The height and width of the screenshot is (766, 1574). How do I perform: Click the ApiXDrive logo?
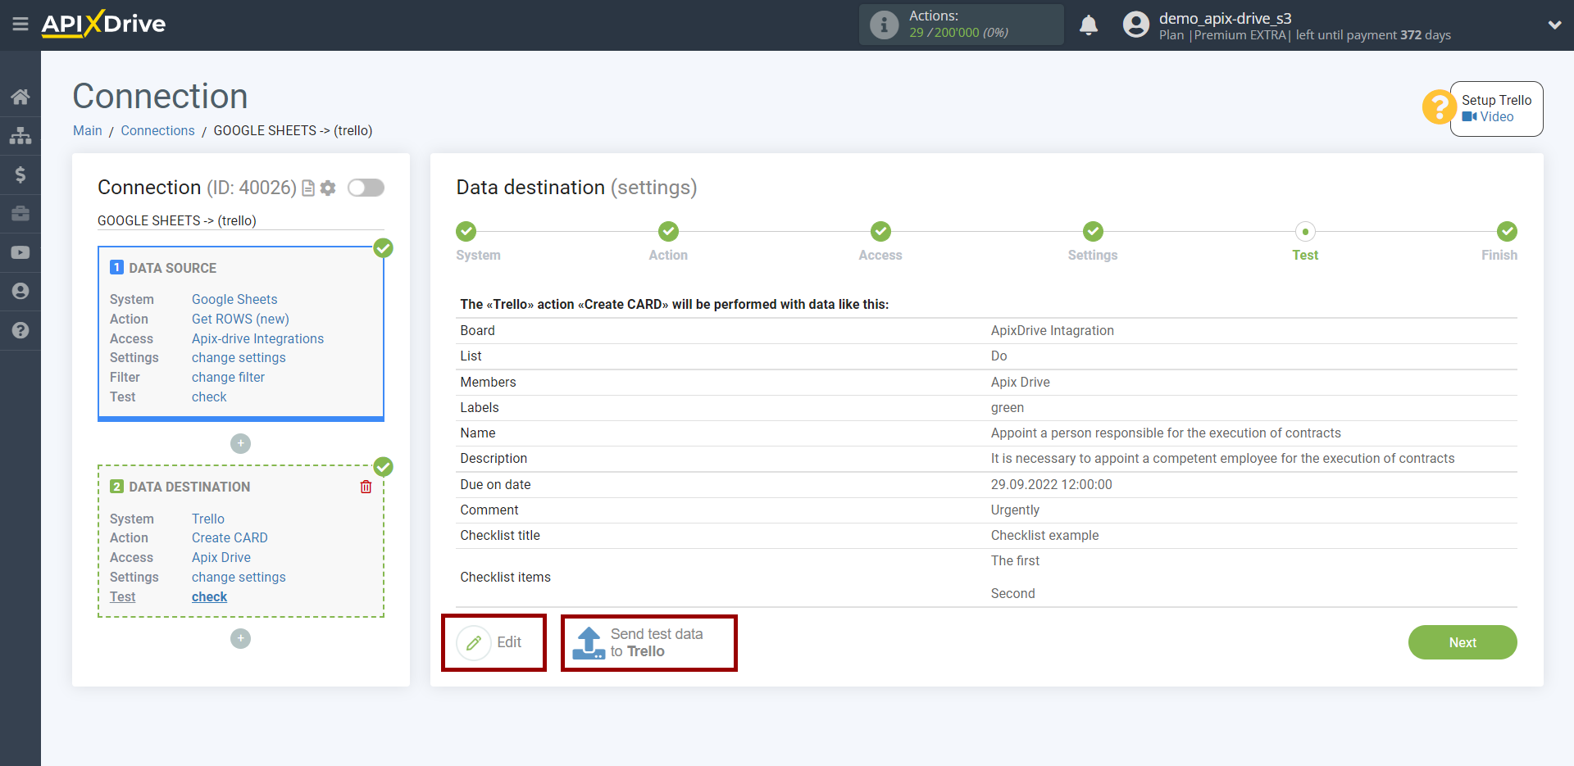tap(103, 24)
